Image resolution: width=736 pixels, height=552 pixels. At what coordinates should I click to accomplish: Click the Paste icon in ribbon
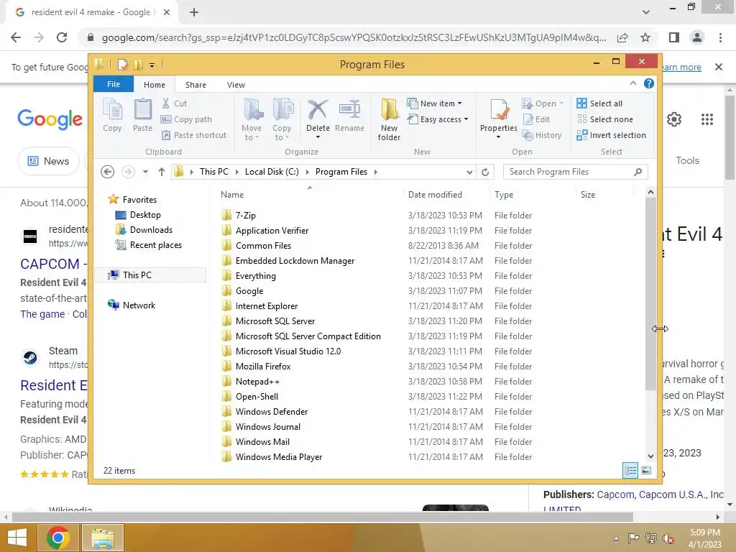click(143, 116)
